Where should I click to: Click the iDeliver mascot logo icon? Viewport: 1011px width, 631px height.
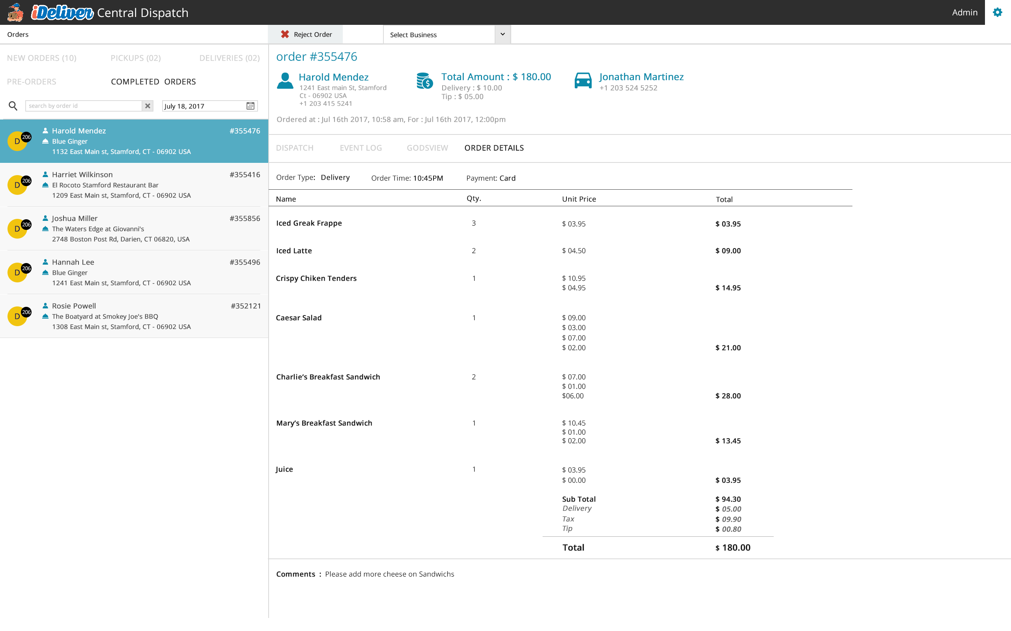15,13
